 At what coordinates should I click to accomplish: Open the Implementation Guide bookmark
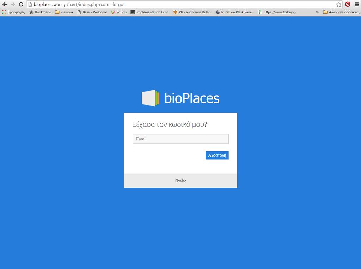click(x=150, y=12)
